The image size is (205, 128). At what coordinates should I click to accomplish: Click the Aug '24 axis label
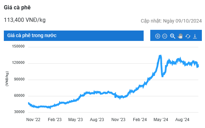click(182, 120)
